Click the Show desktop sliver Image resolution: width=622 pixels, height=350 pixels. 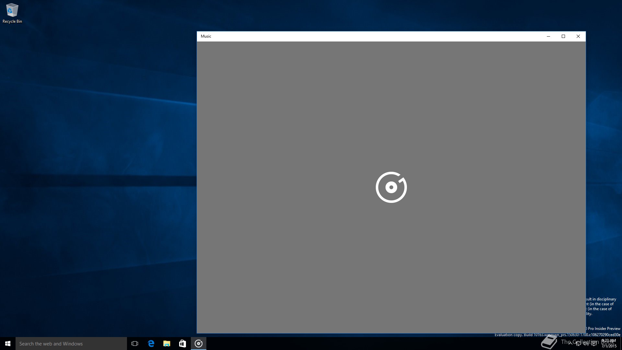pyautogui.click(x=621, y=344)
